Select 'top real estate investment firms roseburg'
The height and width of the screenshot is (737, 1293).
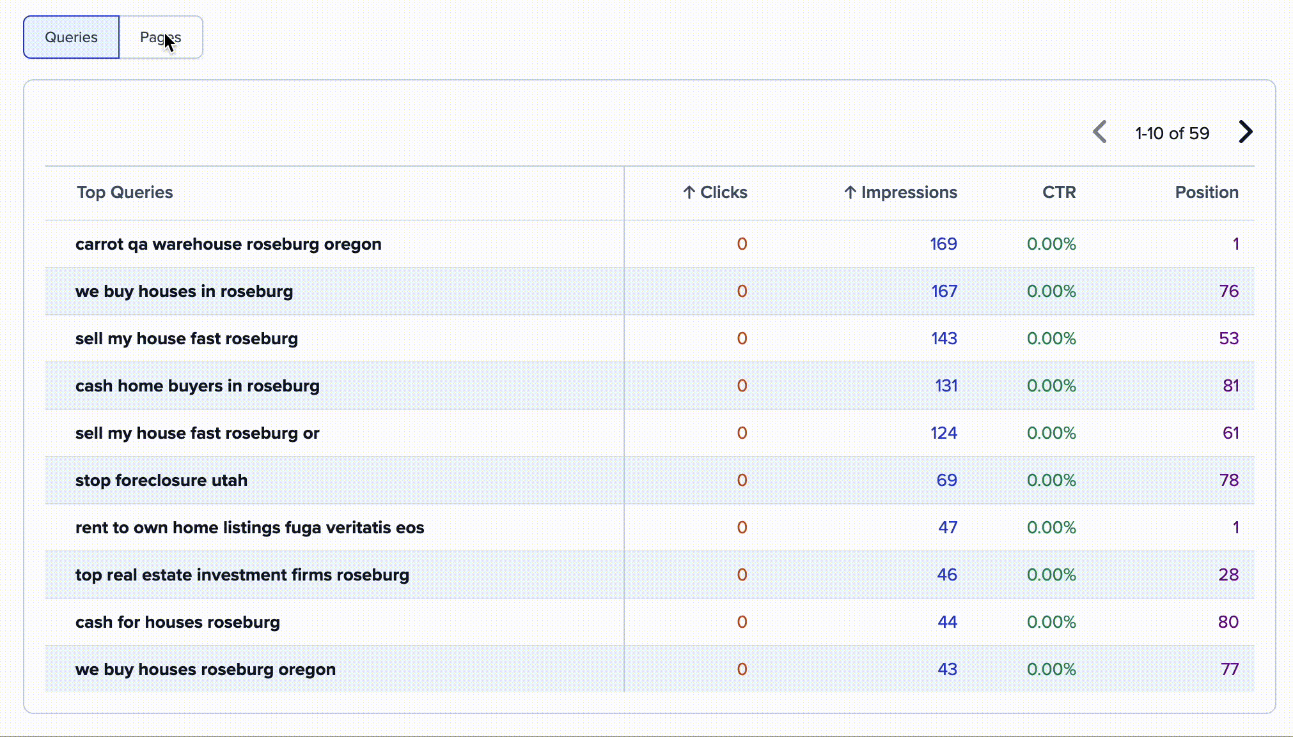tap(242, 575)
